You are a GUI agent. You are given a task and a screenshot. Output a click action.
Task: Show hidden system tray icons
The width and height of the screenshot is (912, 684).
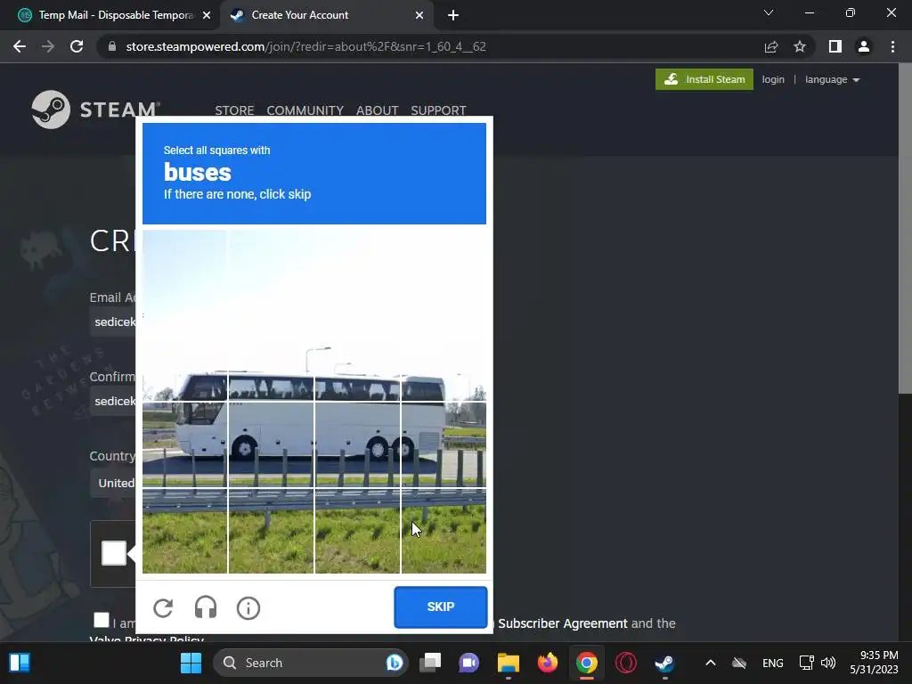tap(710, 663)
